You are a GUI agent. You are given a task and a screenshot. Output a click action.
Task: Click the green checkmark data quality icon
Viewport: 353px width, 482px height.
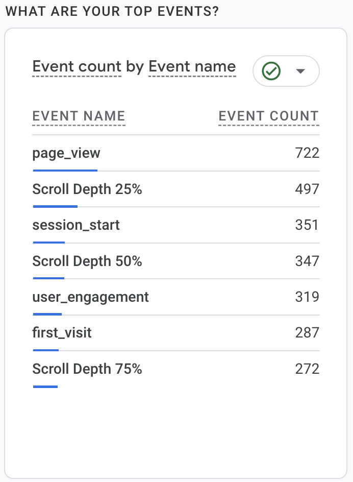(x=271, y=71)
